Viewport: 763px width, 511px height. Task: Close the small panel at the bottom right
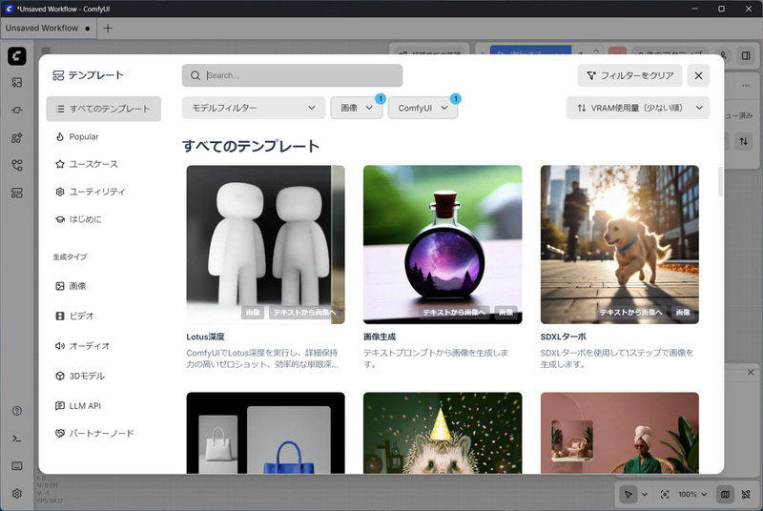(x=751, y=372)
